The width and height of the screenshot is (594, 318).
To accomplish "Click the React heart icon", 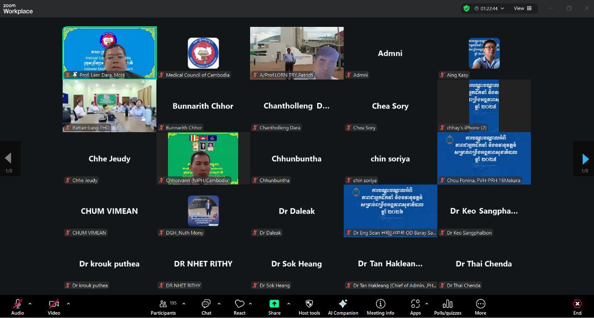I will (239, 306).
